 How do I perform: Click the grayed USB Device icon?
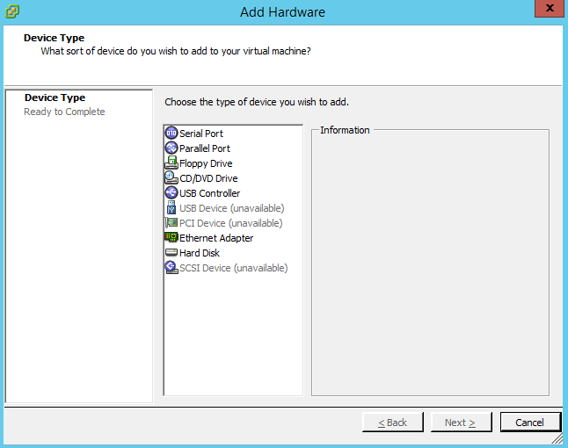[x=171, y=207]
